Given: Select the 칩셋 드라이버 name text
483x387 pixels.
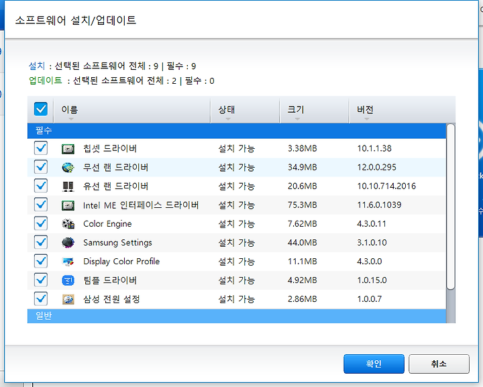Looking at the screenshot, I should (110, 149).
